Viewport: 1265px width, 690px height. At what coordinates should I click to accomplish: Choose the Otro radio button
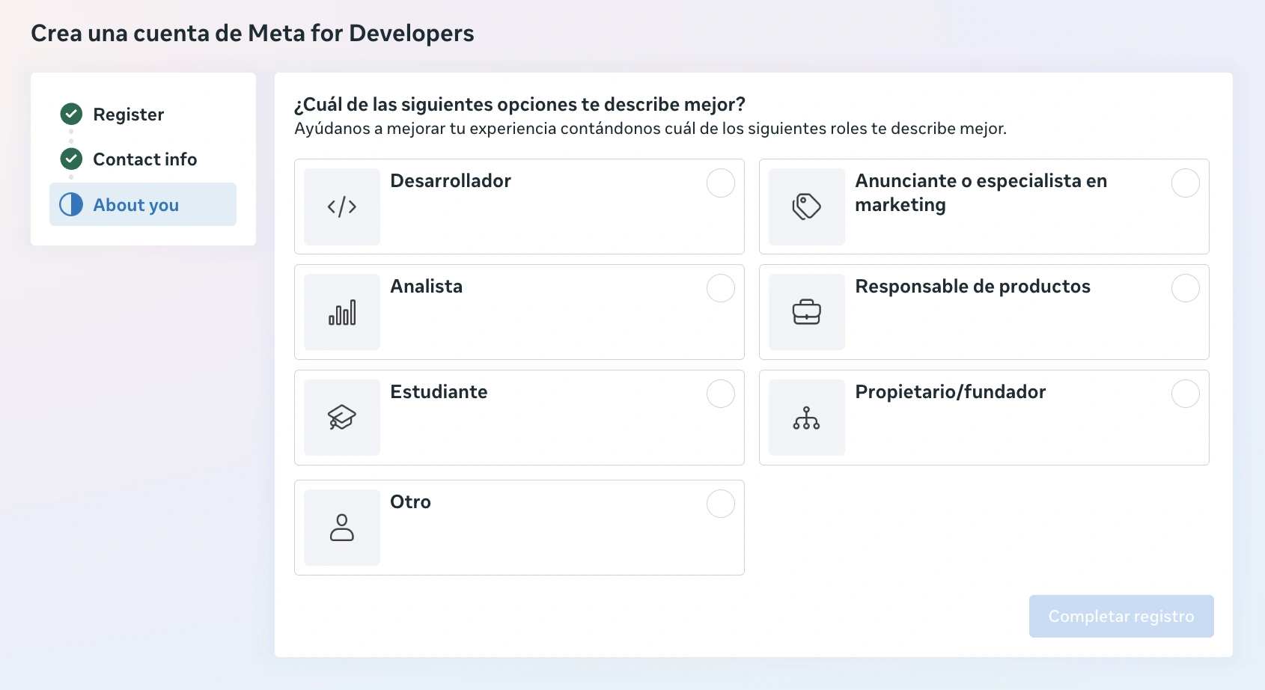(721, 504)
